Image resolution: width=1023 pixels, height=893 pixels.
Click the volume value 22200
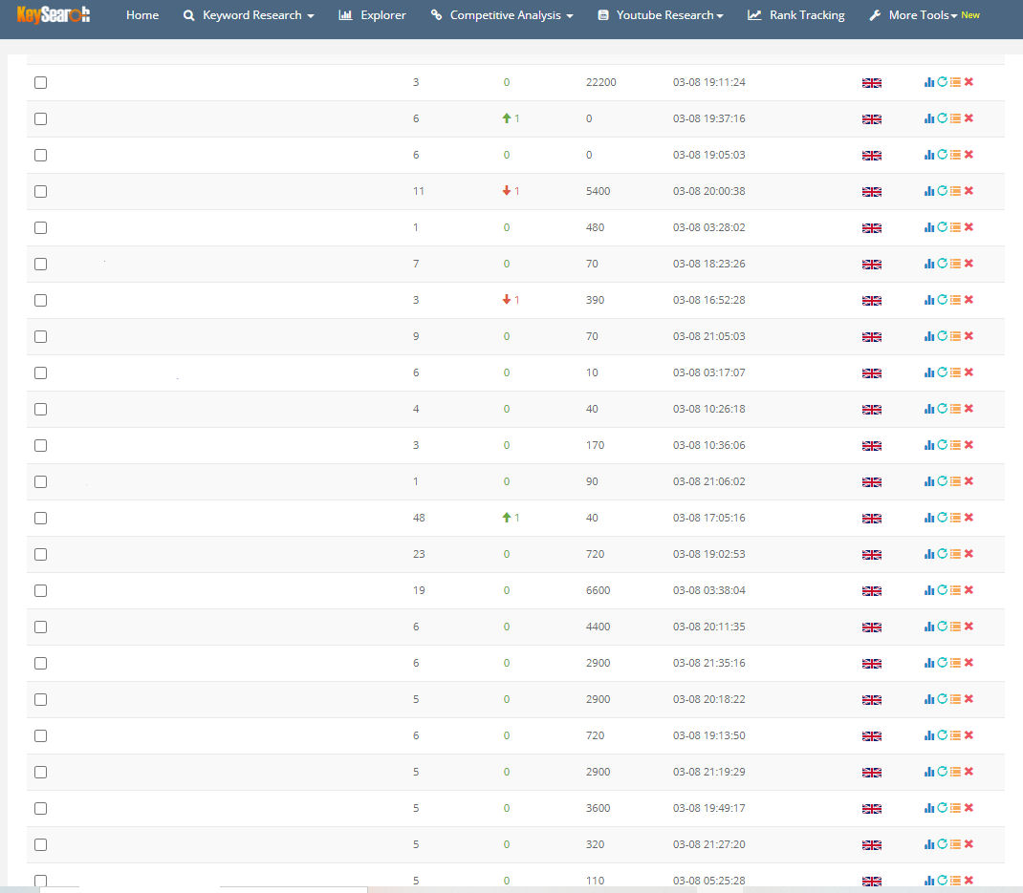[600, 82]
